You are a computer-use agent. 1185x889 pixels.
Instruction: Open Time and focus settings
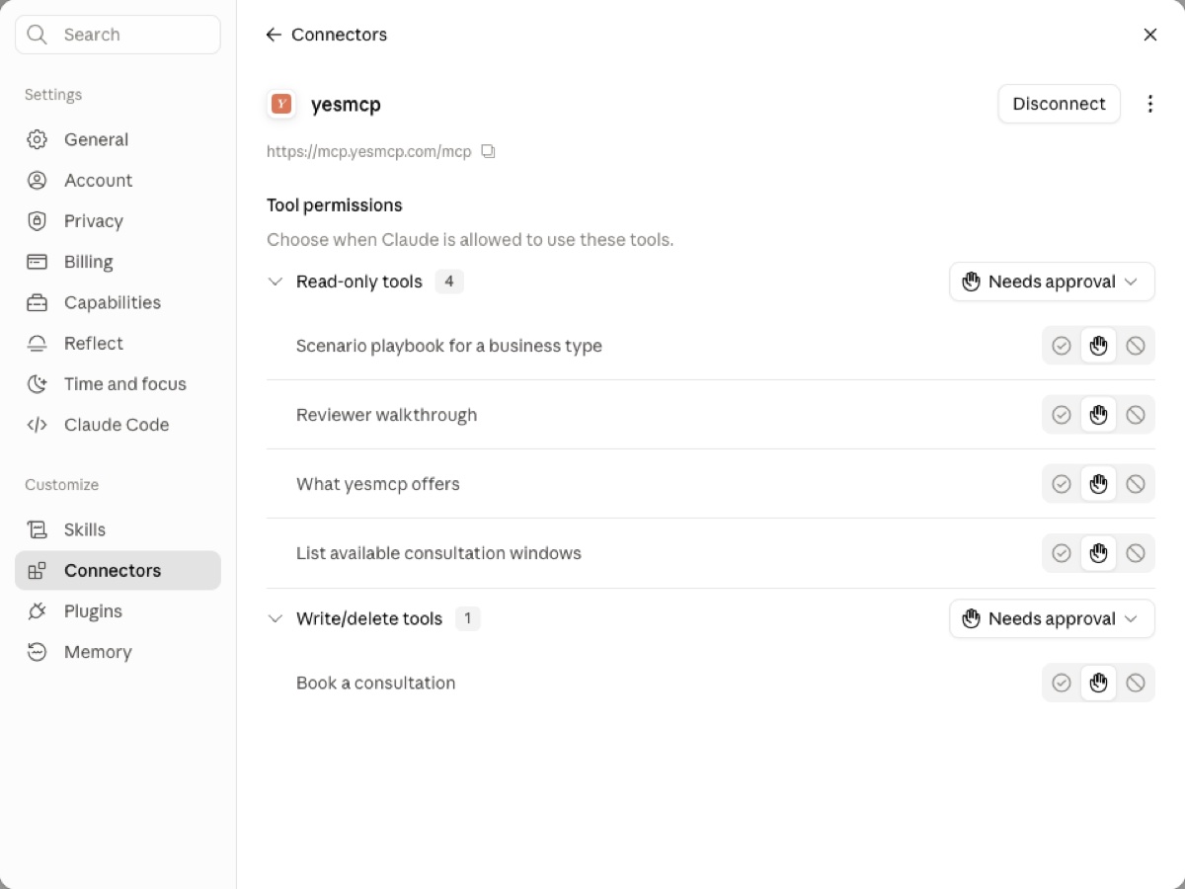coord(118,384)
